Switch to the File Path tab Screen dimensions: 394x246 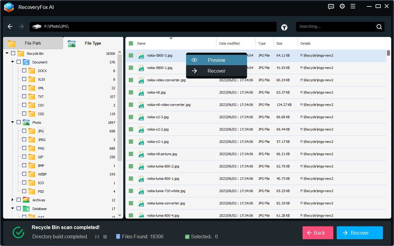click(33, 43)
